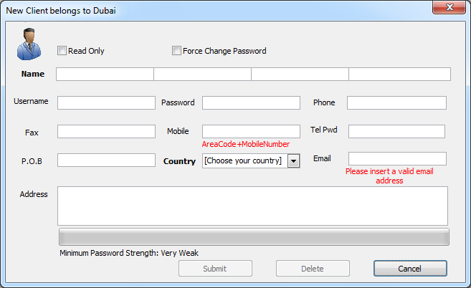Select the Tel Pwd field
471x288 pixels.
pyautogui.click(x=396, y=132)
